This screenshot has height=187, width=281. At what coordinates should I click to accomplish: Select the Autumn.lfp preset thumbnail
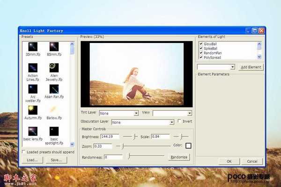[x=33, y=110]
